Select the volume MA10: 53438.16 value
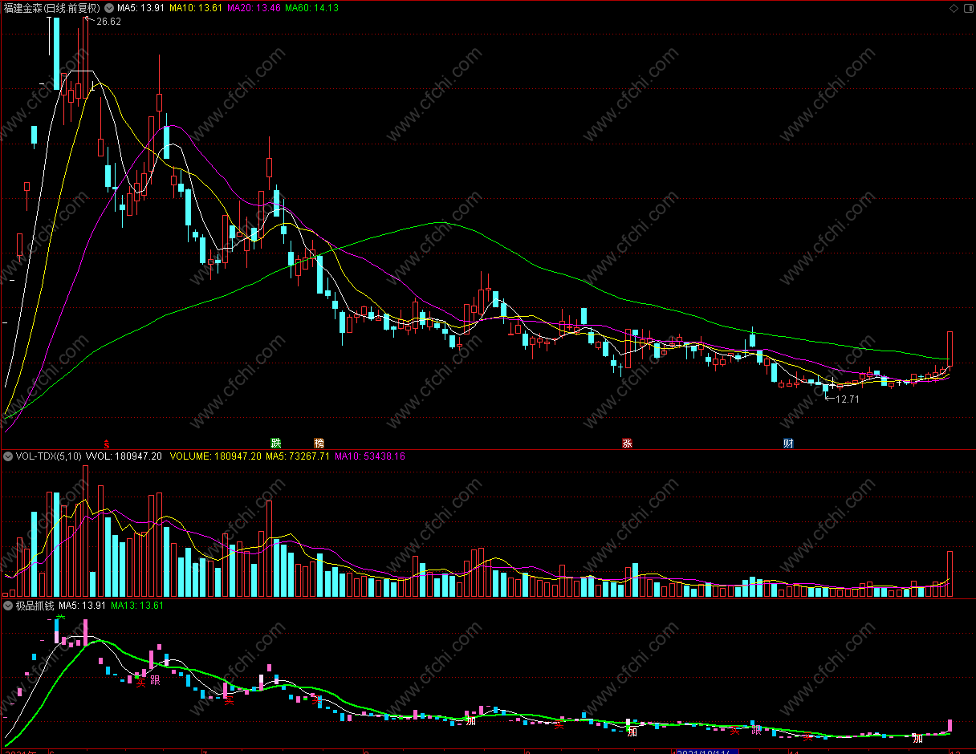976x754 pixels. coord(369,456)
